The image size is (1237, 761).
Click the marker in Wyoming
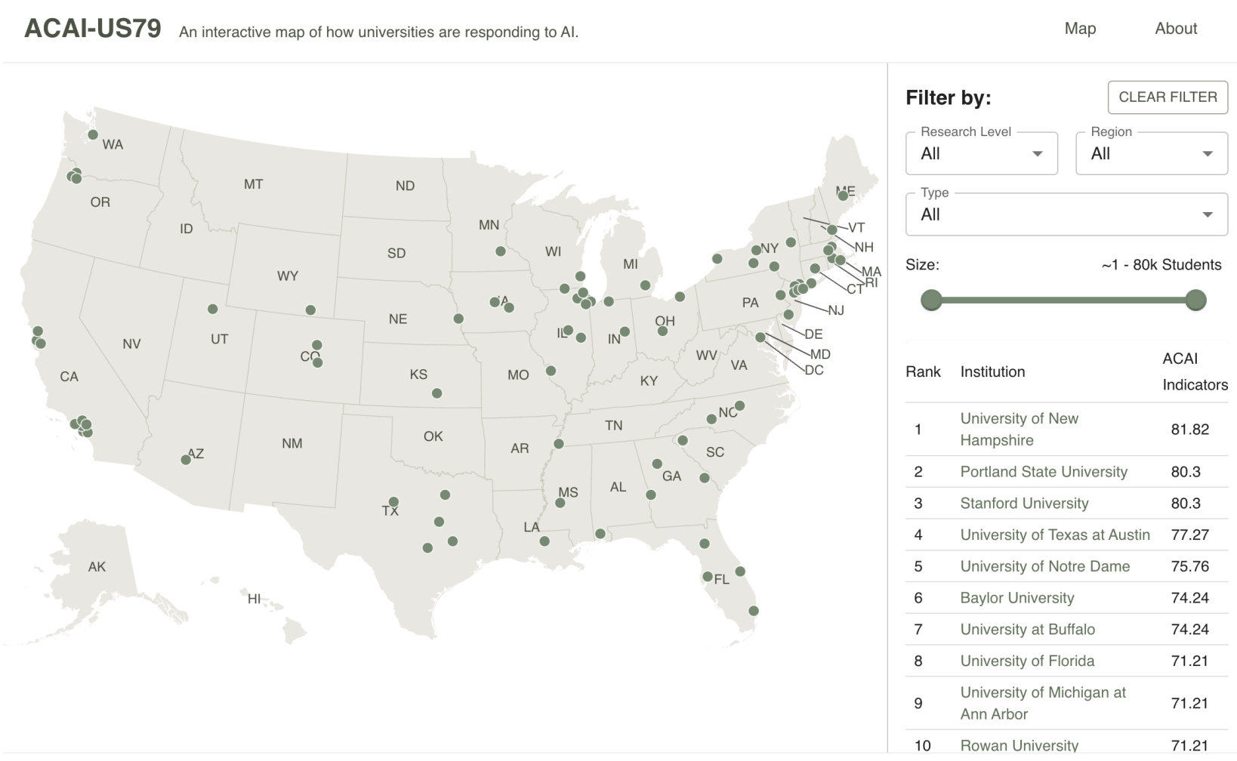310,310
